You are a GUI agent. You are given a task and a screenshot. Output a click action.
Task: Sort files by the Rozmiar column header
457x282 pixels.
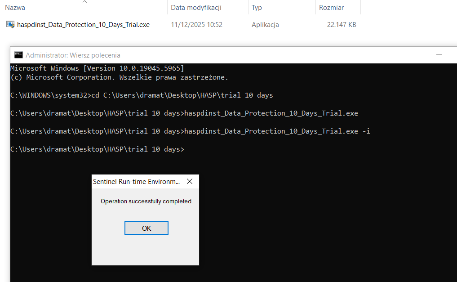331,8
